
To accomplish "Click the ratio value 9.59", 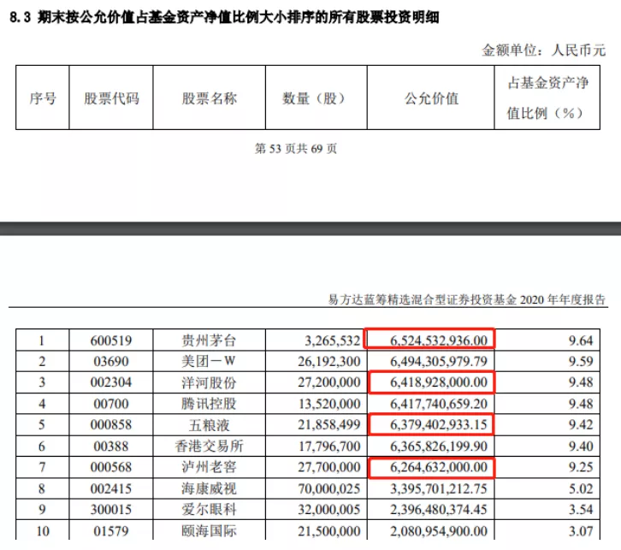I will (581, 361).
